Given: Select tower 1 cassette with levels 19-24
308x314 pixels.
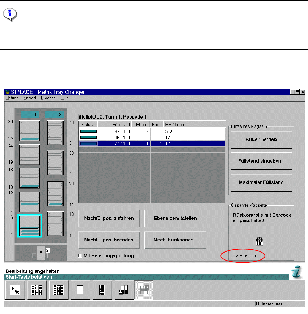Looking at the screenshot, I should [x=29, y=154].
